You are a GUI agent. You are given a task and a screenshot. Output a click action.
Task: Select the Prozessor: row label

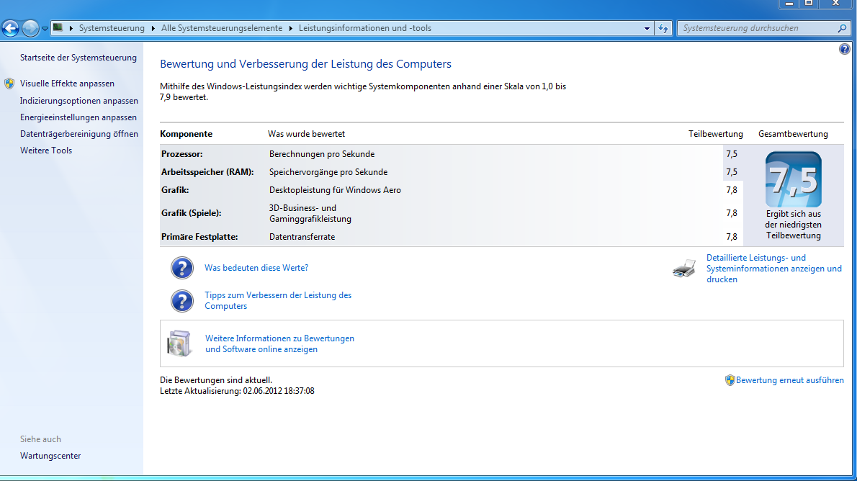182,154
